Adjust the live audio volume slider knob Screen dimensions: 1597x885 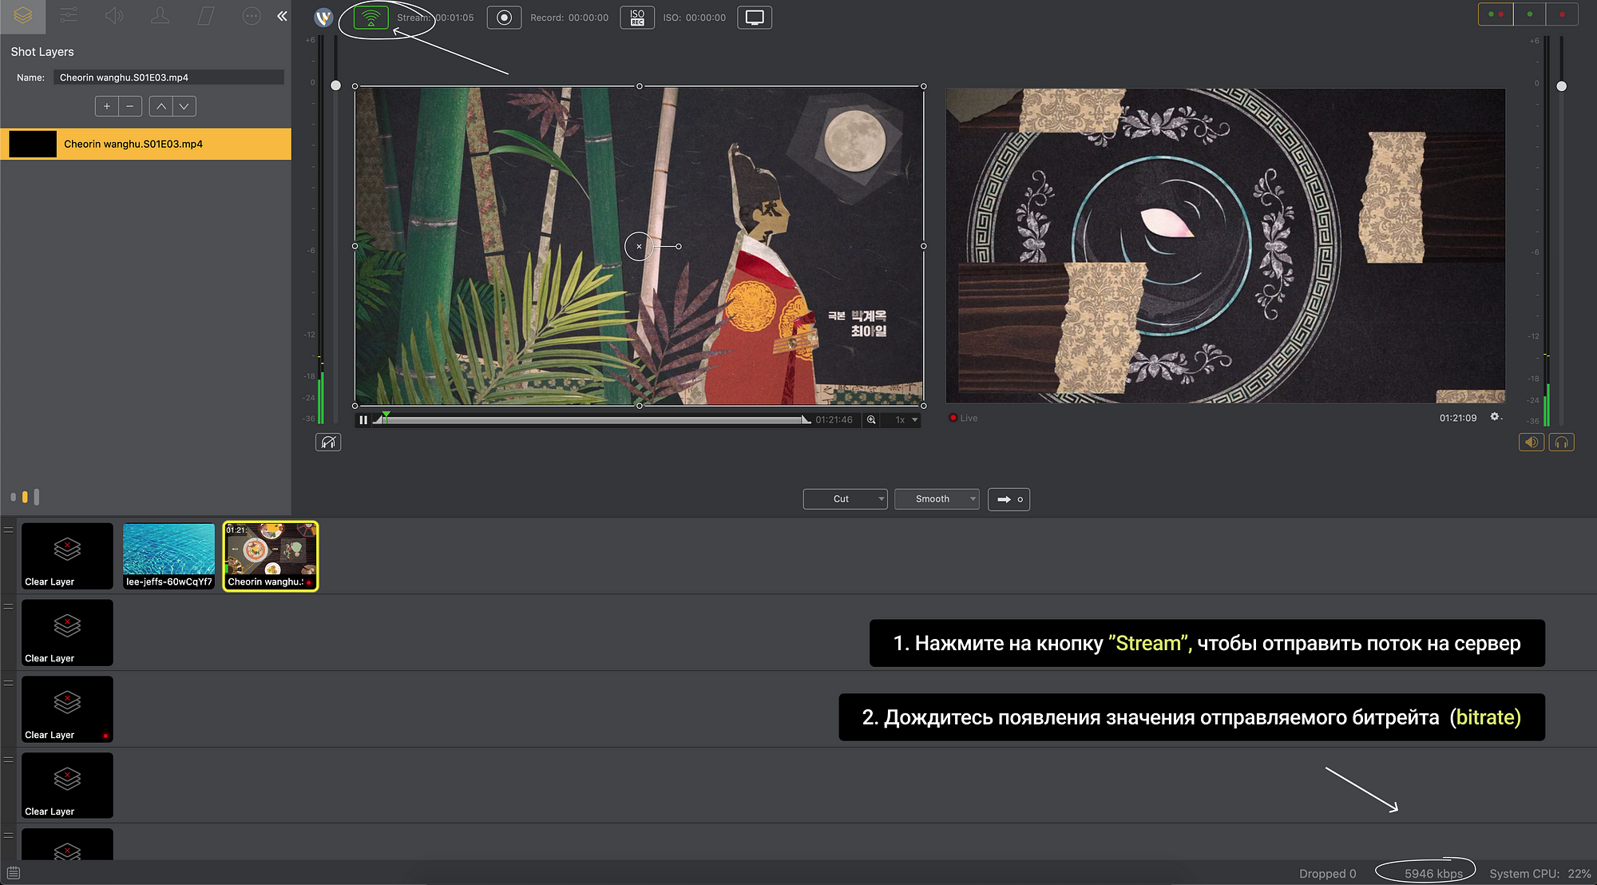1561,86
